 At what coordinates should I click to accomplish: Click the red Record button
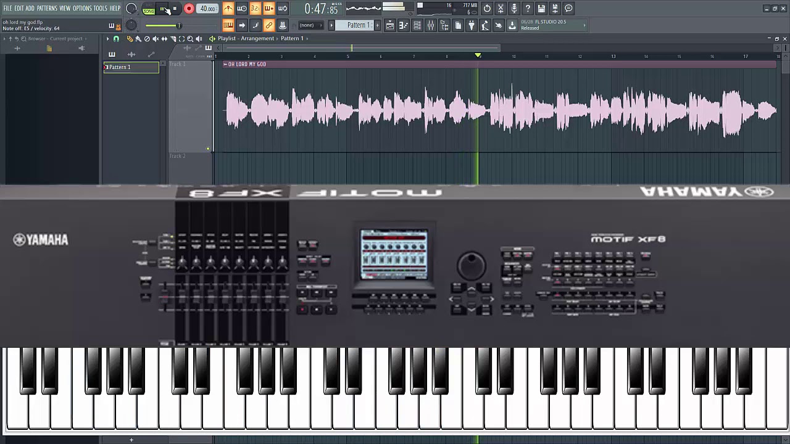(189, 9)
